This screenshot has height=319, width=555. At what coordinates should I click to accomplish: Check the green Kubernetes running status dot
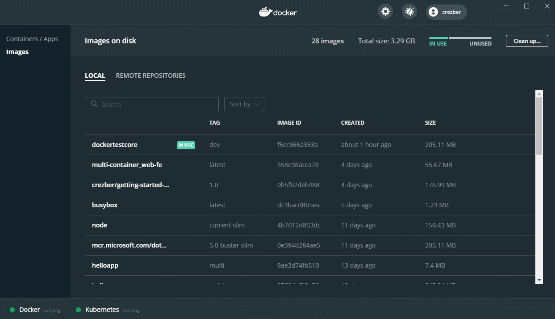(78, 310)
